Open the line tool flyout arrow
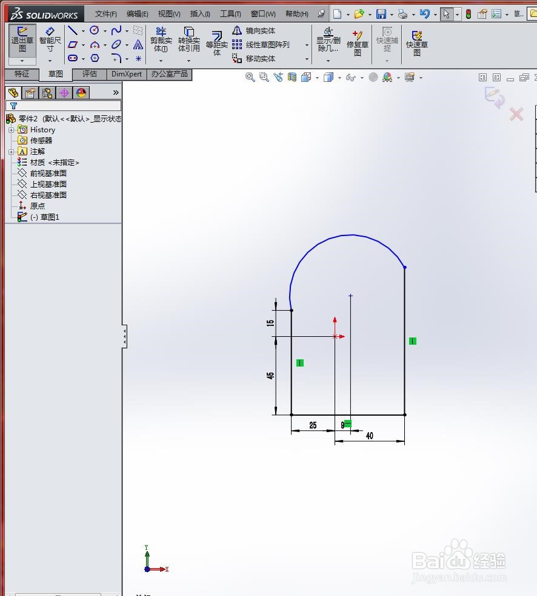The width and height of the screenshot is (537, 596). tap(82, 30)
